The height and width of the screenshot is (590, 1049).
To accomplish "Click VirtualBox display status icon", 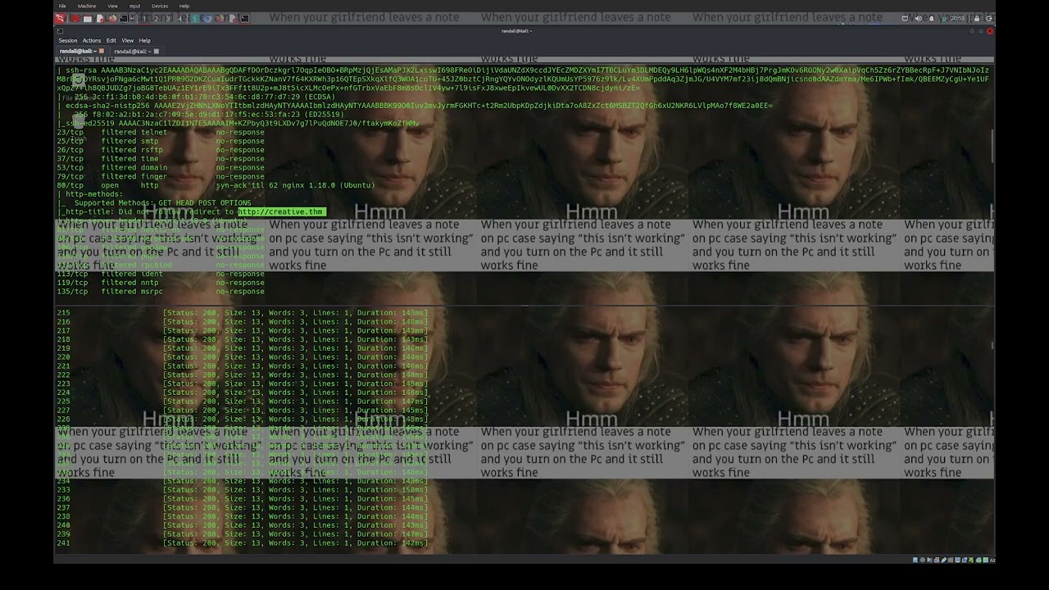I will [957, 560].
